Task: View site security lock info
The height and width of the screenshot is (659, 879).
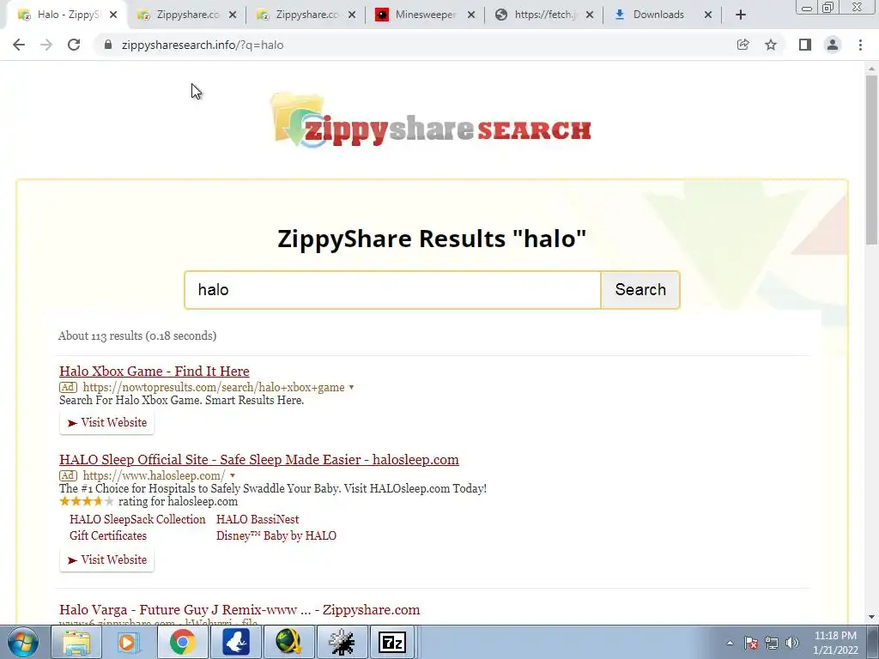Action: pyautogui.click(x=108, y=45)
